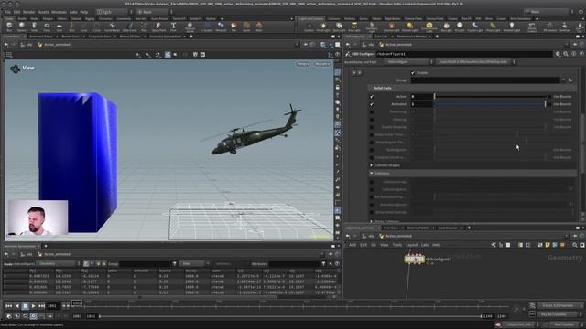Toggle the Active attribute checkbox
Viewport: 586px width, 329px height.
coord(372,97)
